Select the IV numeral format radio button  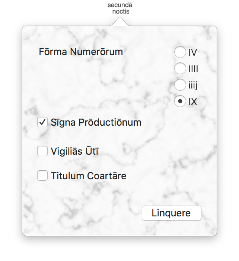click(x=180, y=52)
